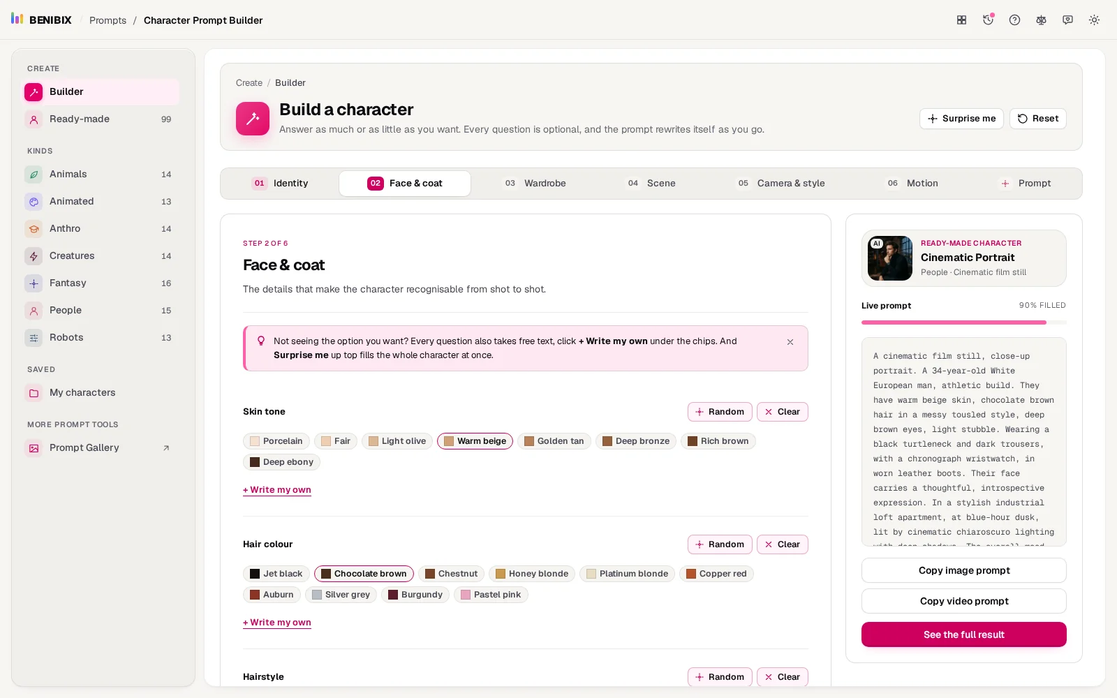Open the Prompts breadcrumb link
The height and width of the screenshot is (698, 1117).
coord(108,20)
